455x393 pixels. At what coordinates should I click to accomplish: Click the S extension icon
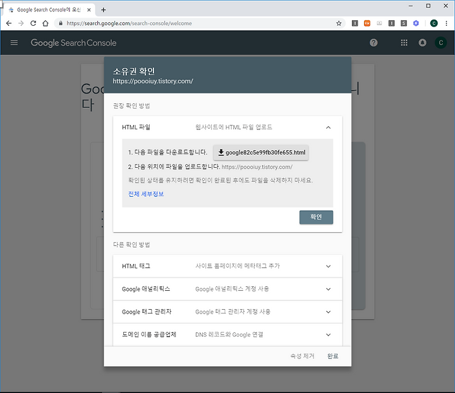click(x=404, y=23)
